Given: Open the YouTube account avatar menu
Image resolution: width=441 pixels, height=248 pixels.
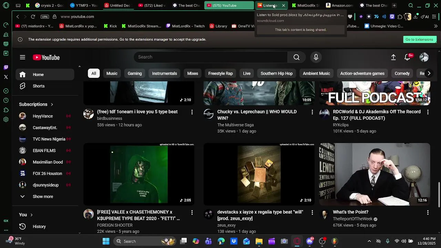Looking at the screenshot, I should (x=424, y=57).
